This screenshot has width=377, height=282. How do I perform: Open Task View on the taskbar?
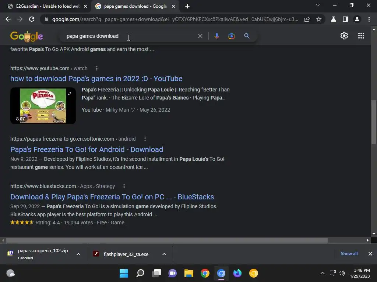click(156, 273)
